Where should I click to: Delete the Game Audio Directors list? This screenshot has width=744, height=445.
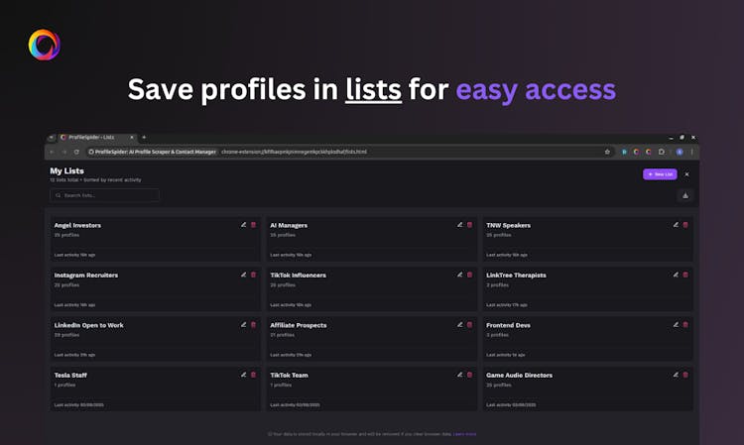[x=685, y=375]
